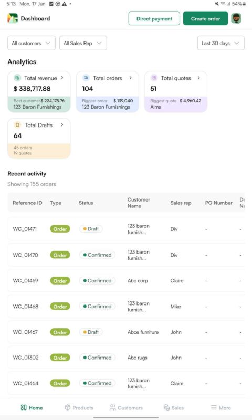252x420 pixels.
Task: Go to the Sales tab
Action: pos(174,408)
